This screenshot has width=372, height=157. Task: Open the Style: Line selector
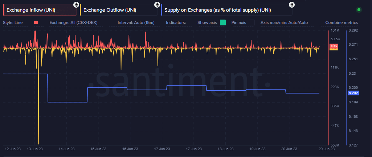13,22
